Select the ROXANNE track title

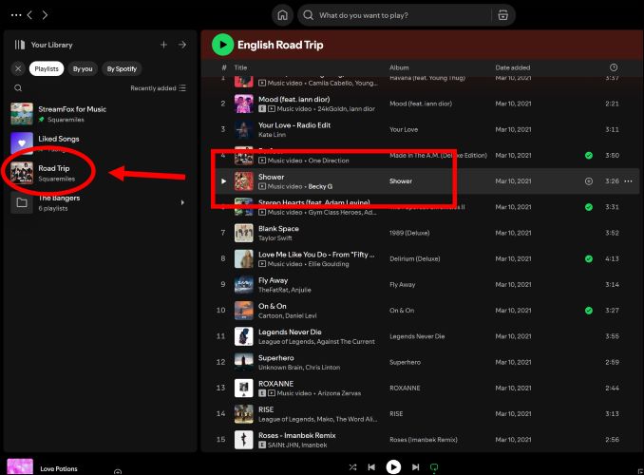(x=276, y=384)
